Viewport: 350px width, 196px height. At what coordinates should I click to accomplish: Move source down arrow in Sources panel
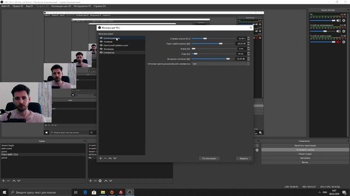tap(110, 181)
